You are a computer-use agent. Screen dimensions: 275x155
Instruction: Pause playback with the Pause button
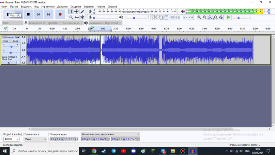pos(8,14)
